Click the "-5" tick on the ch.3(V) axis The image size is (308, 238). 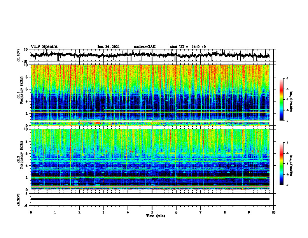tap(26, 206)
